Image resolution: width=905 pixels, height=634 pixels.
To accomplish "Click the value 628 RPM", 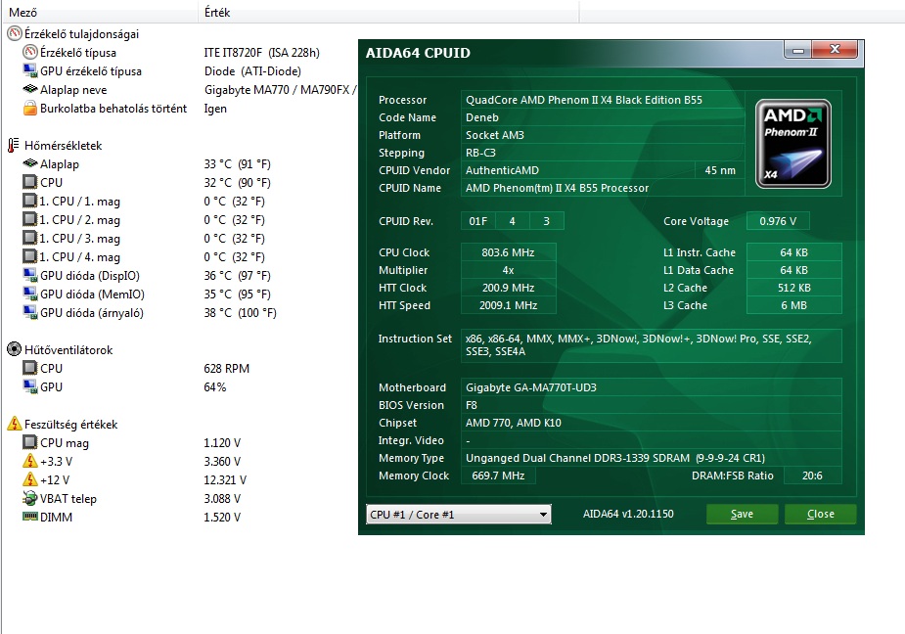I will click(x=226, y=369).
